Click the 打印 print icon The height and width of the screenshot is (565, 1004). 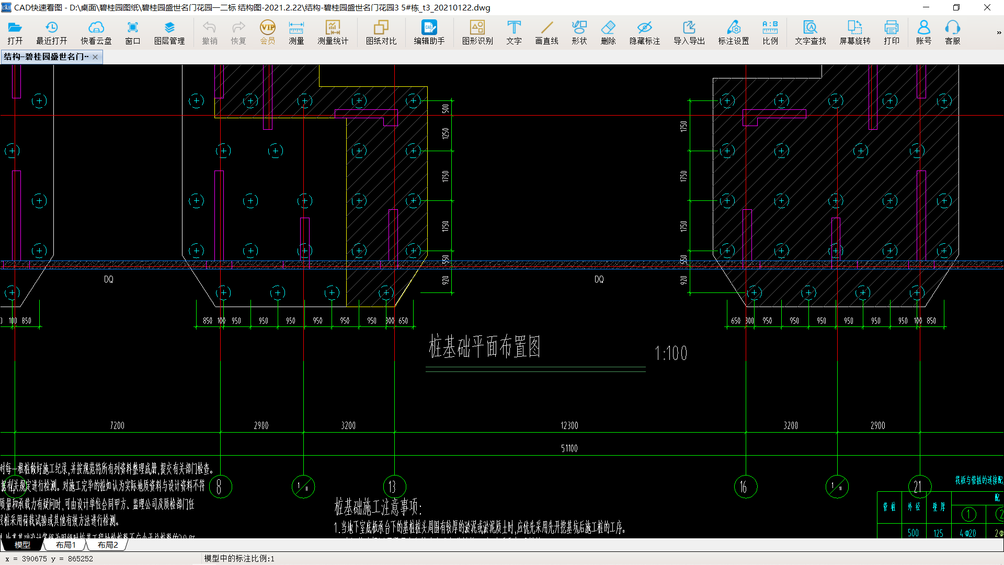click(892, 32)
